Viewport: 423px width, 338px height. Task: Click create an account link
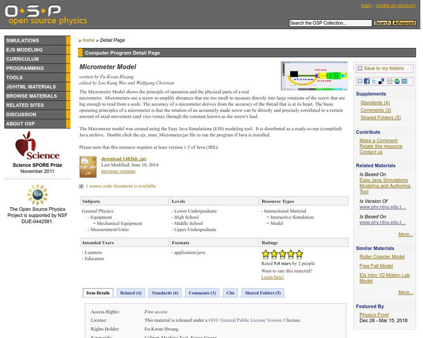coord(395,6)
